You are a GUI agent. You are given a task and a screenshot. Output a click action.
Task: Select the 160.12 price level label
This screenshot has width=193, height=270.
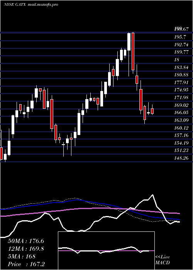tap(181, 128)
